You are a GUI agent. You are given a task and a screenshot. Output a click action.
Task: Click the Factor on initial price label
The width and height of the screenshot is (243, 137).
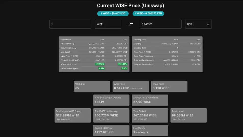[x=70, y=68]
